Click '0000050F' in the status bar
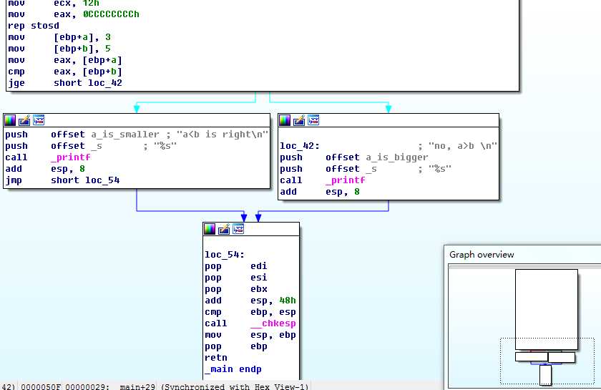The height and width of the screenshot is (390, 601). [x=41, y=386]
